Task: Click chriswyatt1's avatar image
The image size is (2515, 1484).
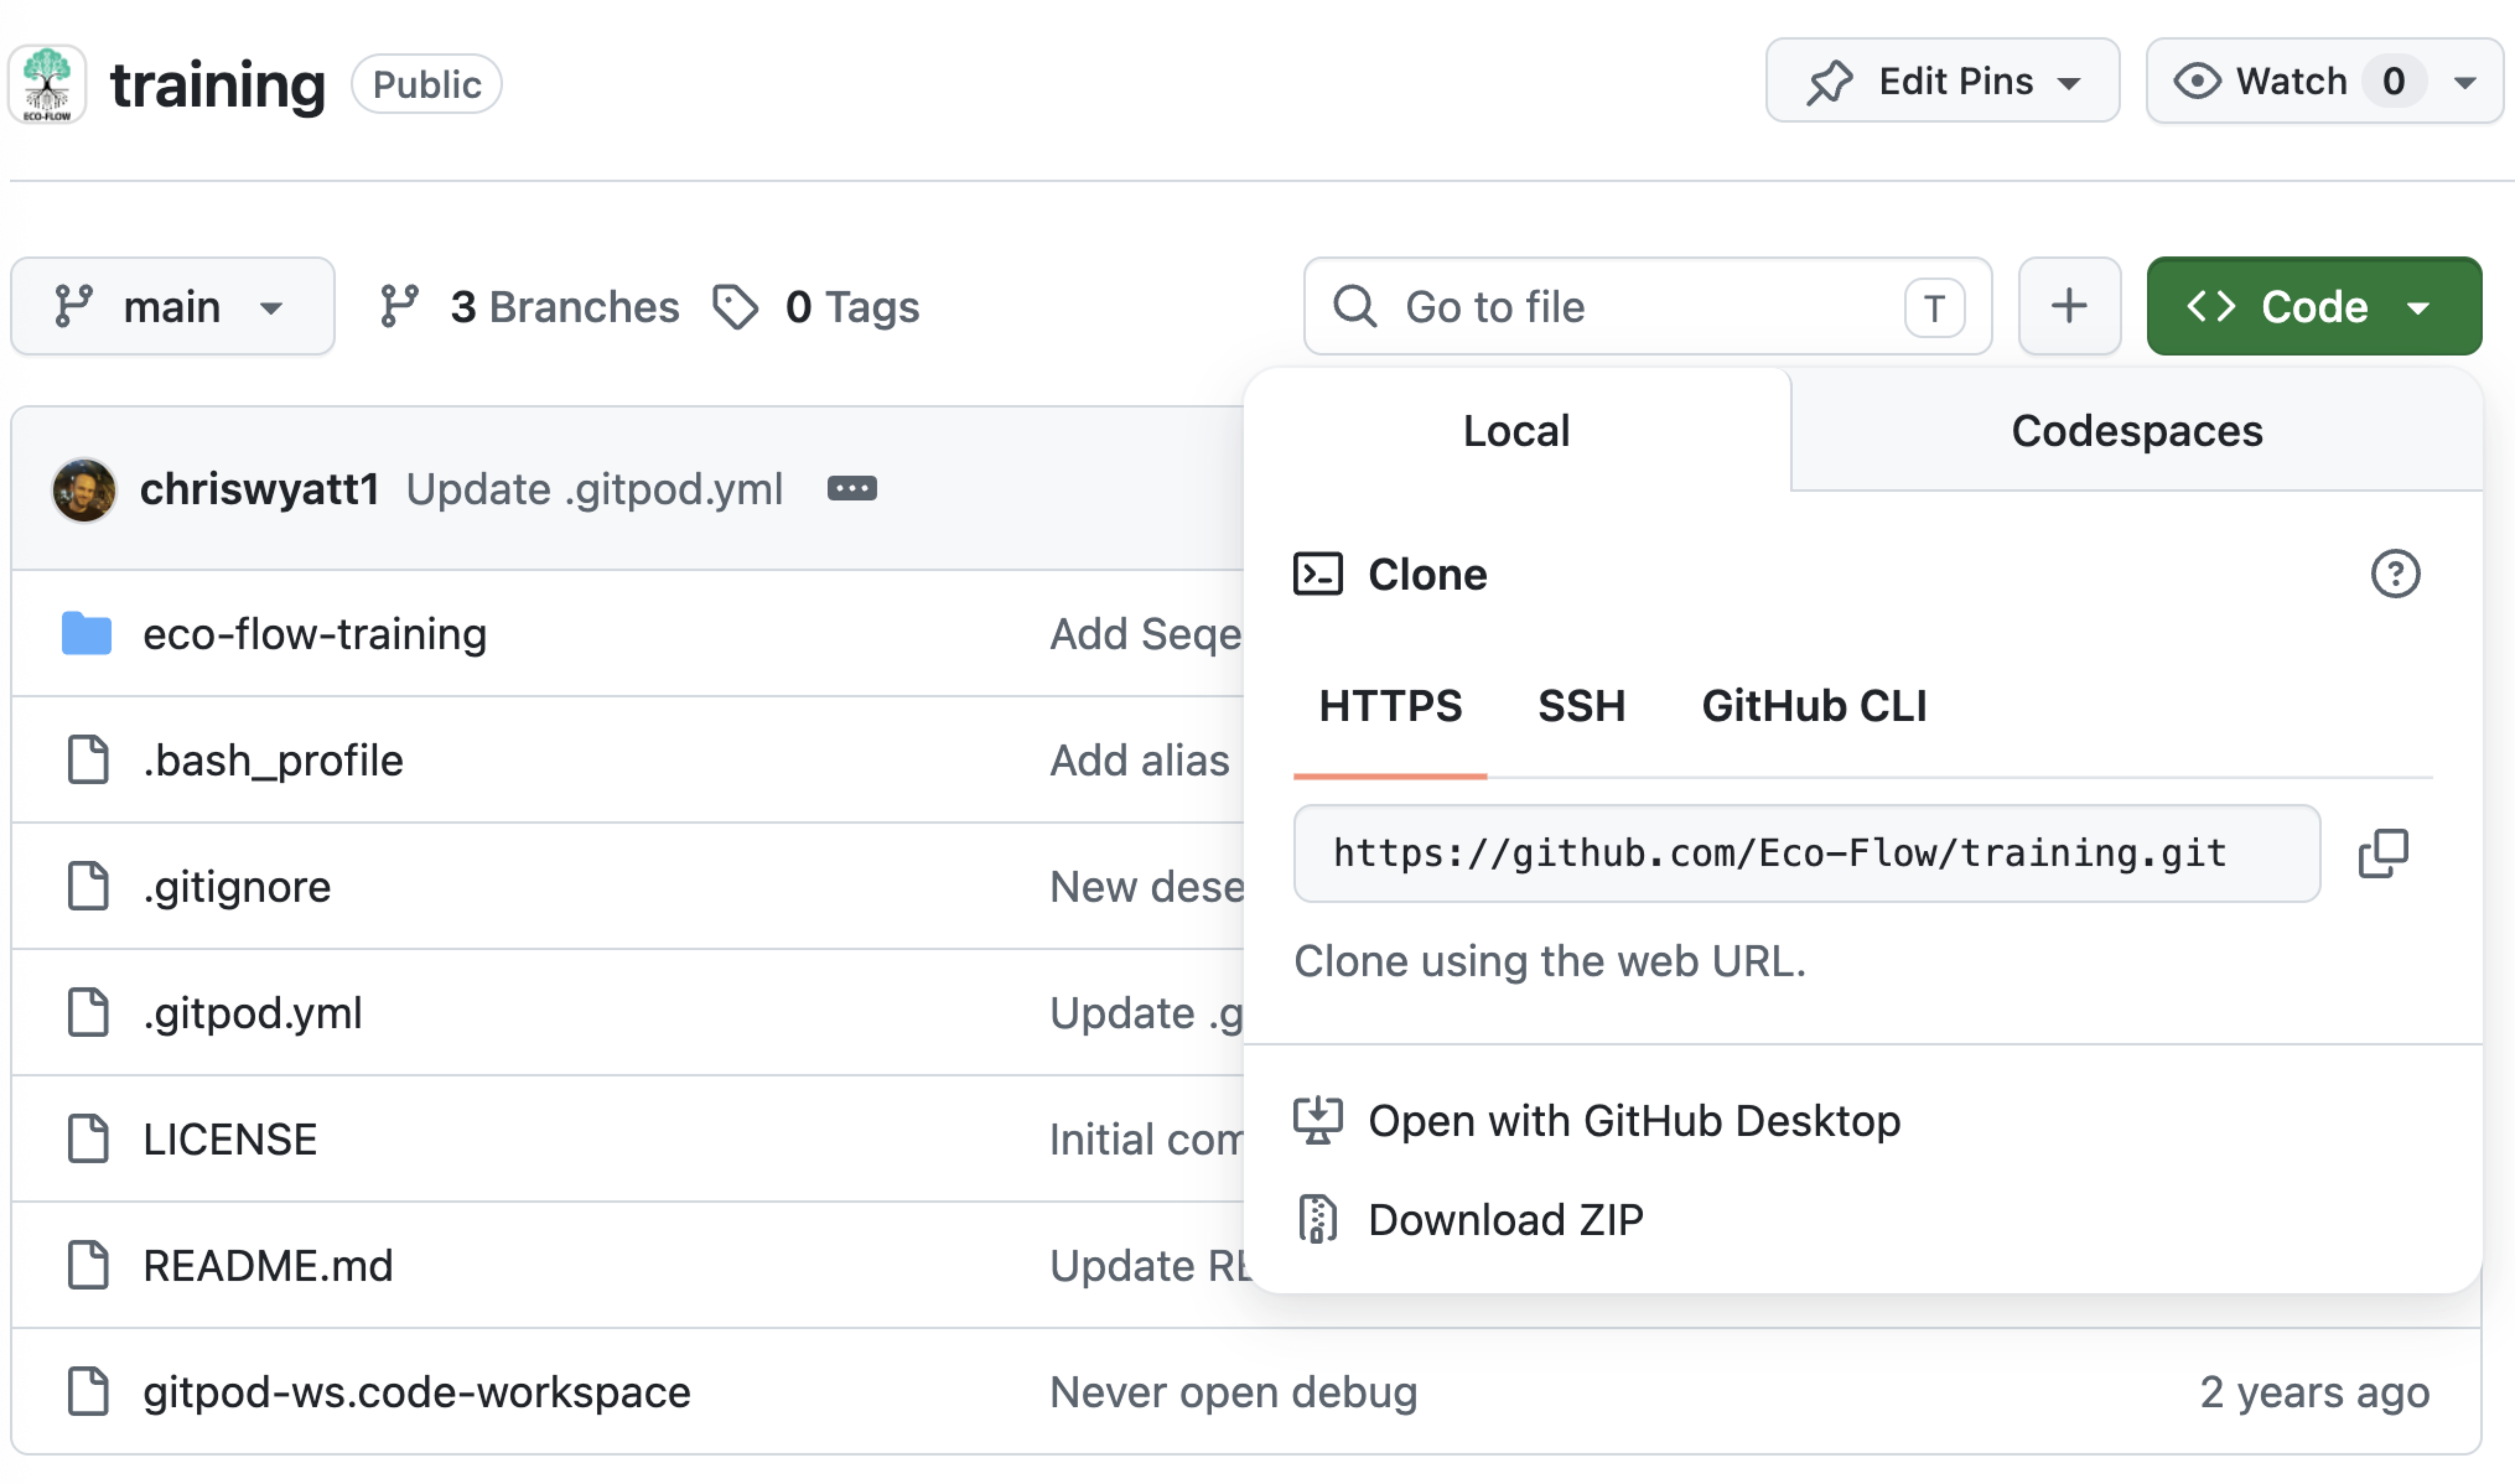Action: [84, 490]
